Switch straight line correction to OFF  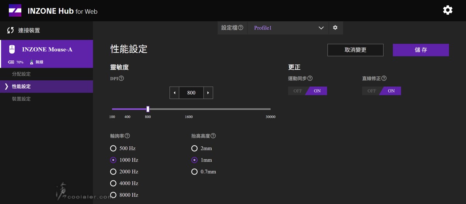coord(372,91)
